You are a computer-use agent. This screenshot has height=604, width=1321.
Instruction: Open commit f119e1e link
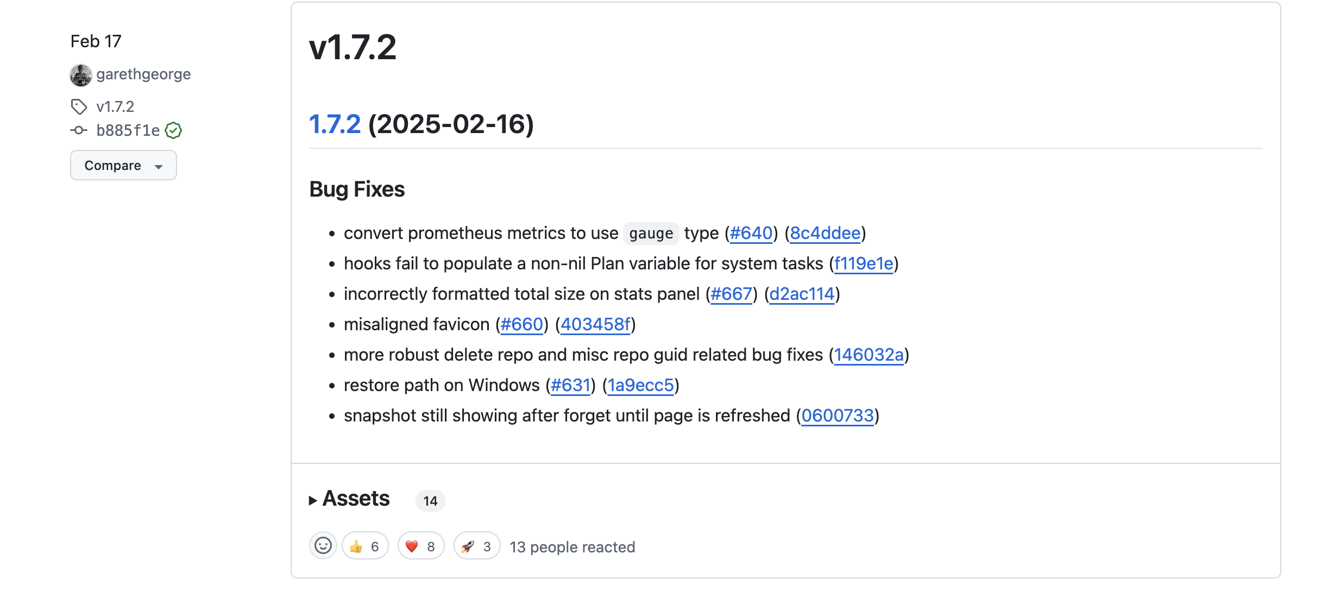click(864, 263)
